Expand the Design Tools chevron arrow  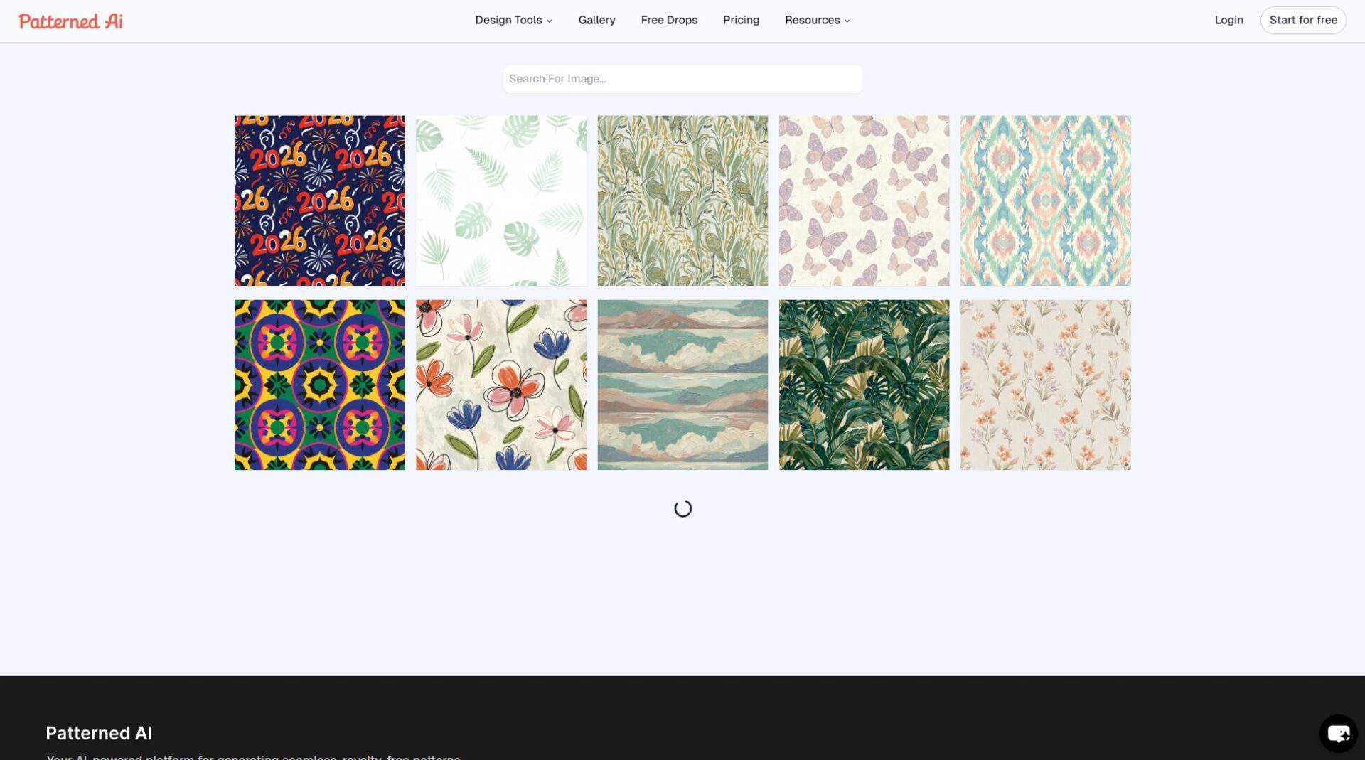[549, 21]
